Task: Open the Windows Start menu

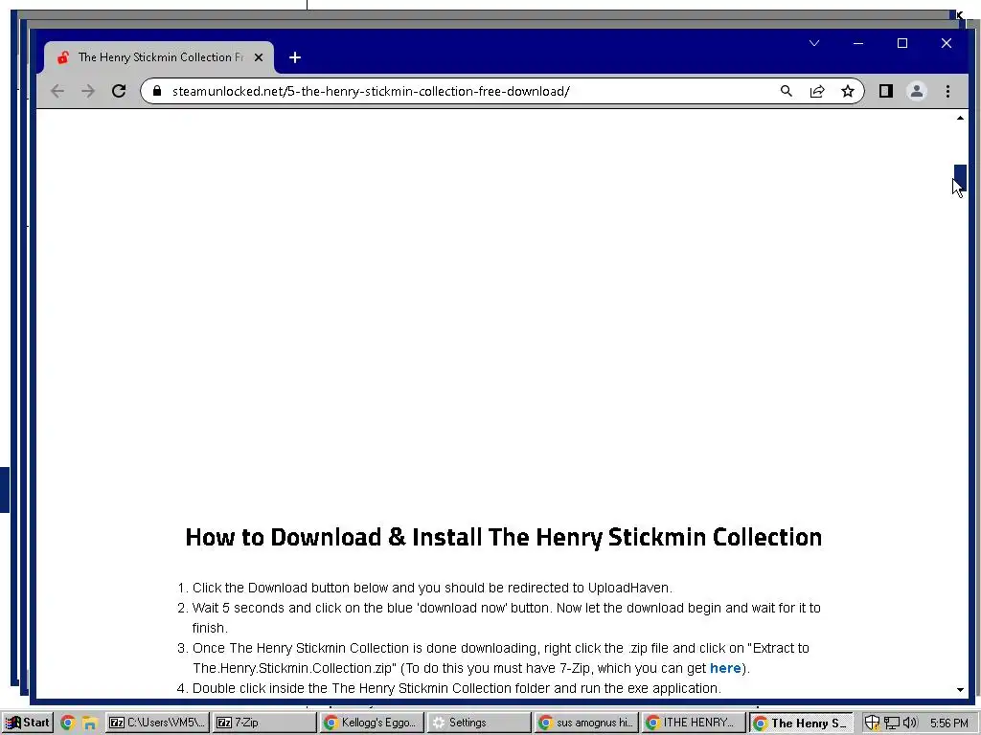Action: [x=28, y=723]
